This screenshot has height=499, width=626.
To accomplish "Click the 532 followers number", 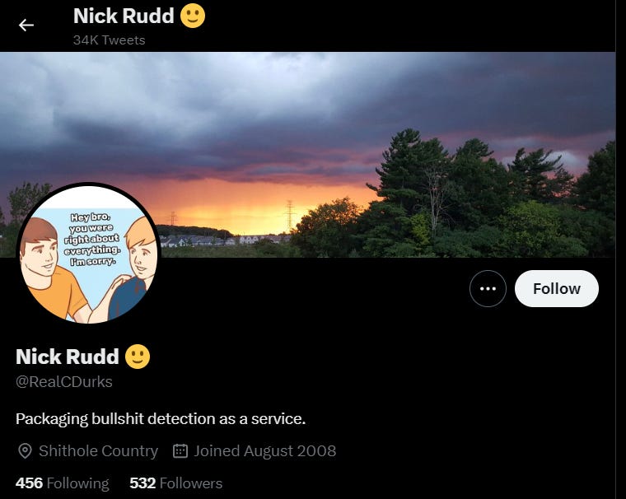I will click(x=142, y=483).
